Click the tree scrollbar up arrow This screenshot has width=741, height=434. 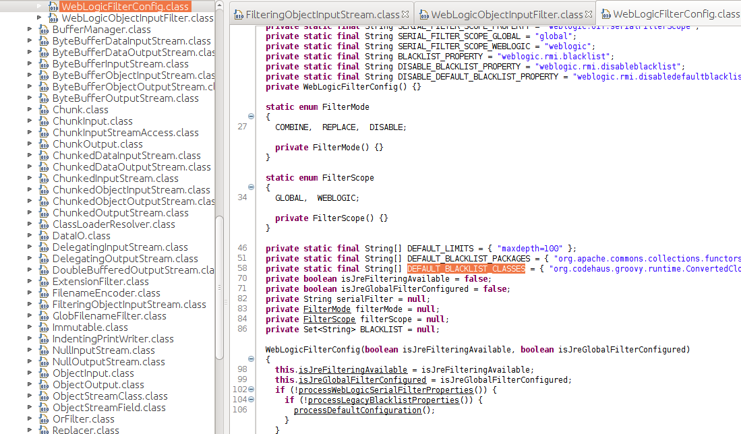(x=219, y=5)
